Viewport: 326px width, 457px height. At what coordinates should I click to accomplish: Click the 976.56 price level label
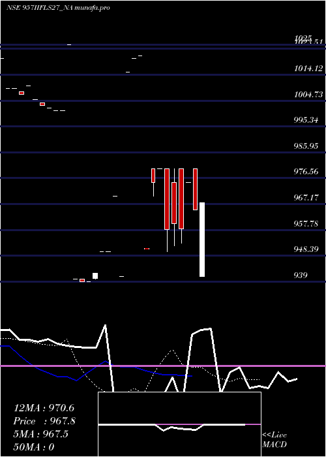click(x=306, y=171)
